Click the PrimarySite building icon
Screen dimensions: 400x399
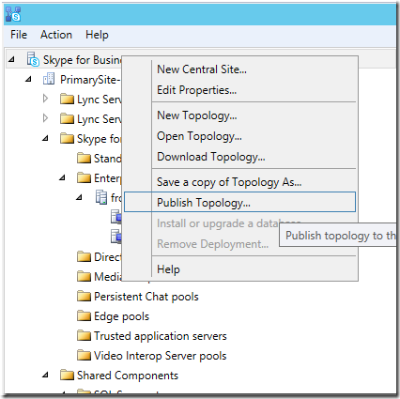click(49, 79)
